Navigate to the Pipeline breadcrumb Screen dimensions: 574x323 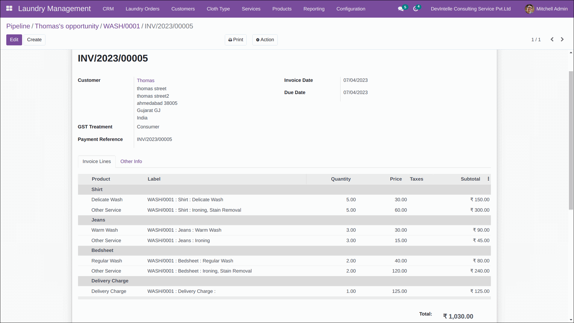click(18, 26)
